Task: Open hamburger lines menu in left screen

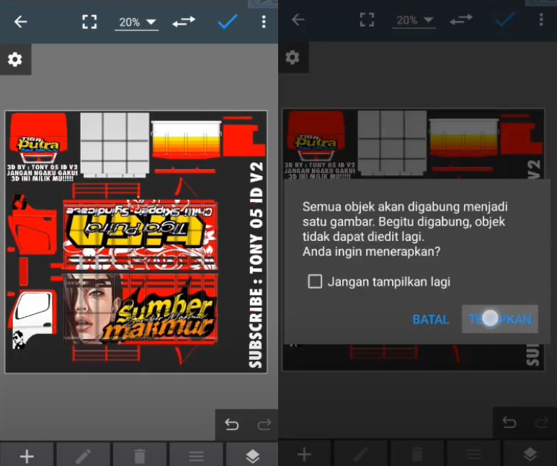Action: tap(196, 456)
